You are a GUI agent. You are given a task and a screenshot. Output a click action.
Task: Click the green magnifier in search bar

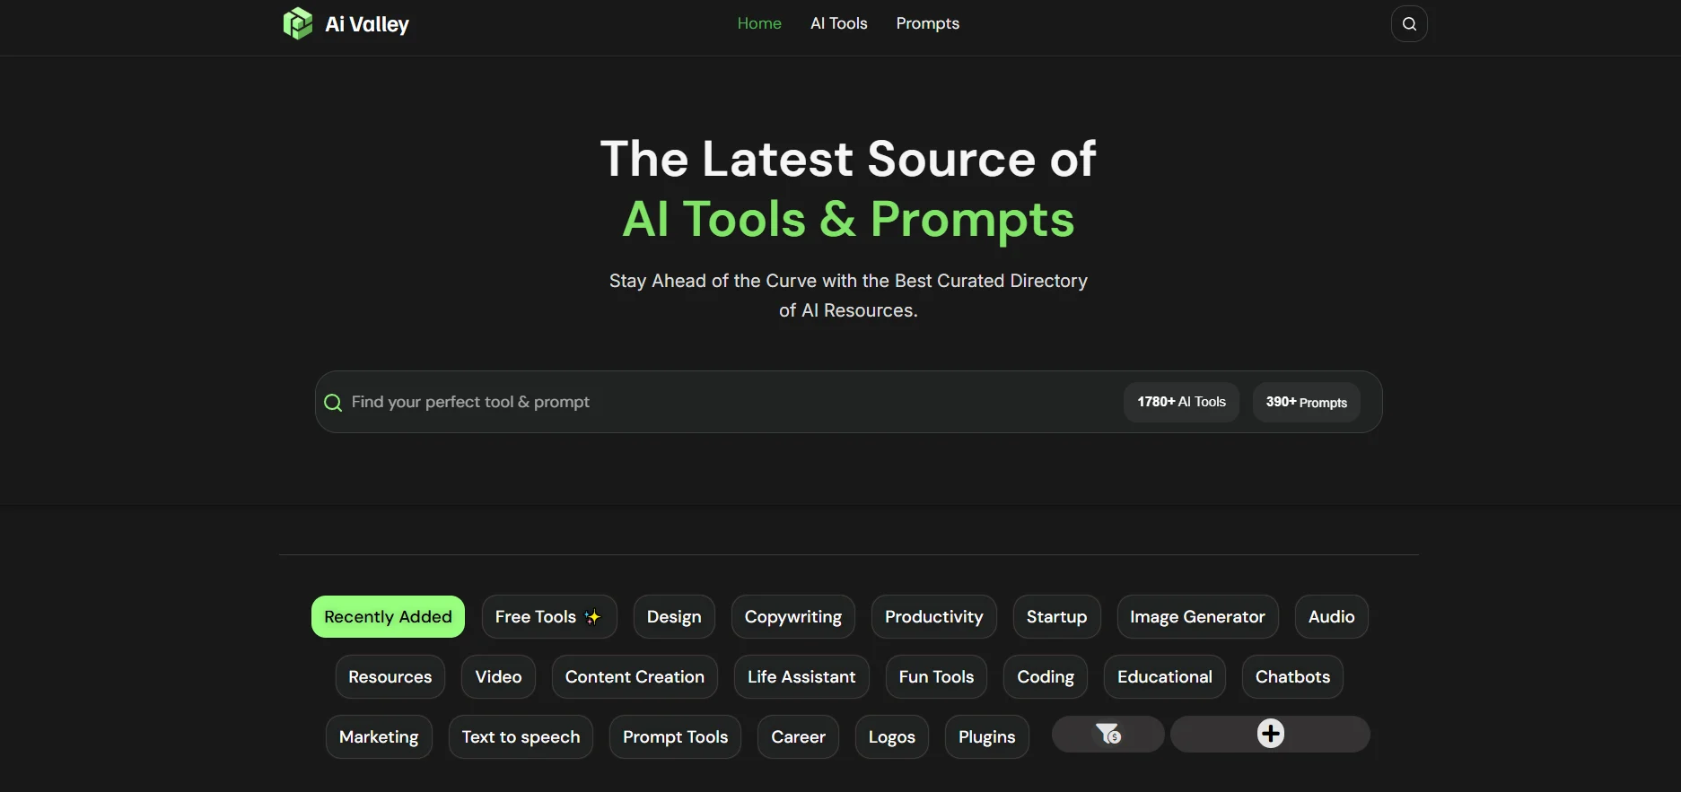coord(333,403)
